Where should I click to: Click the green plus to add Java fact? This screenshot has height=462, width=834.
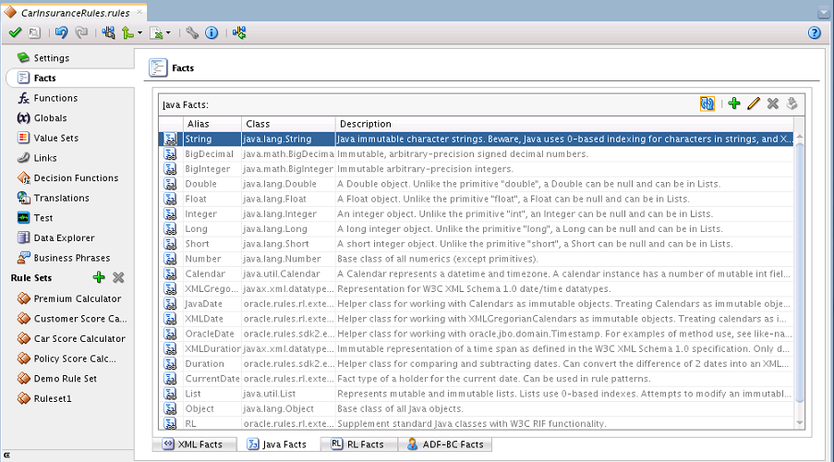point(734,103)
